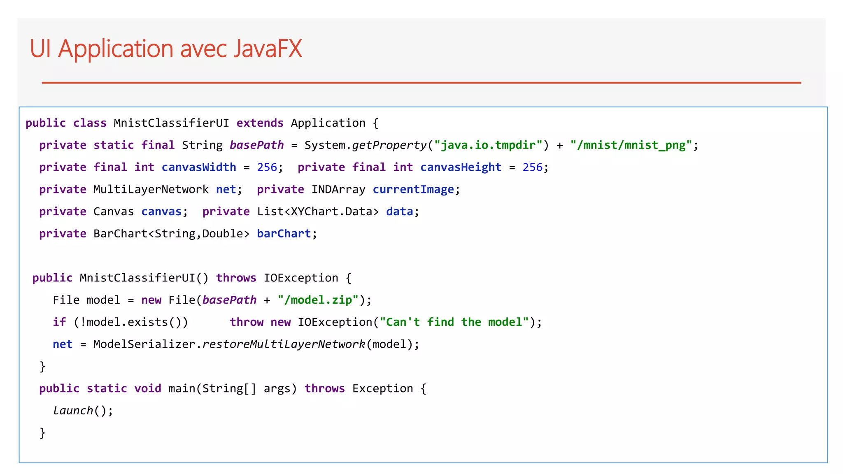This screenshot has width=843, height=474.
Task: Click the "extends" keyword
Action: 260,123
